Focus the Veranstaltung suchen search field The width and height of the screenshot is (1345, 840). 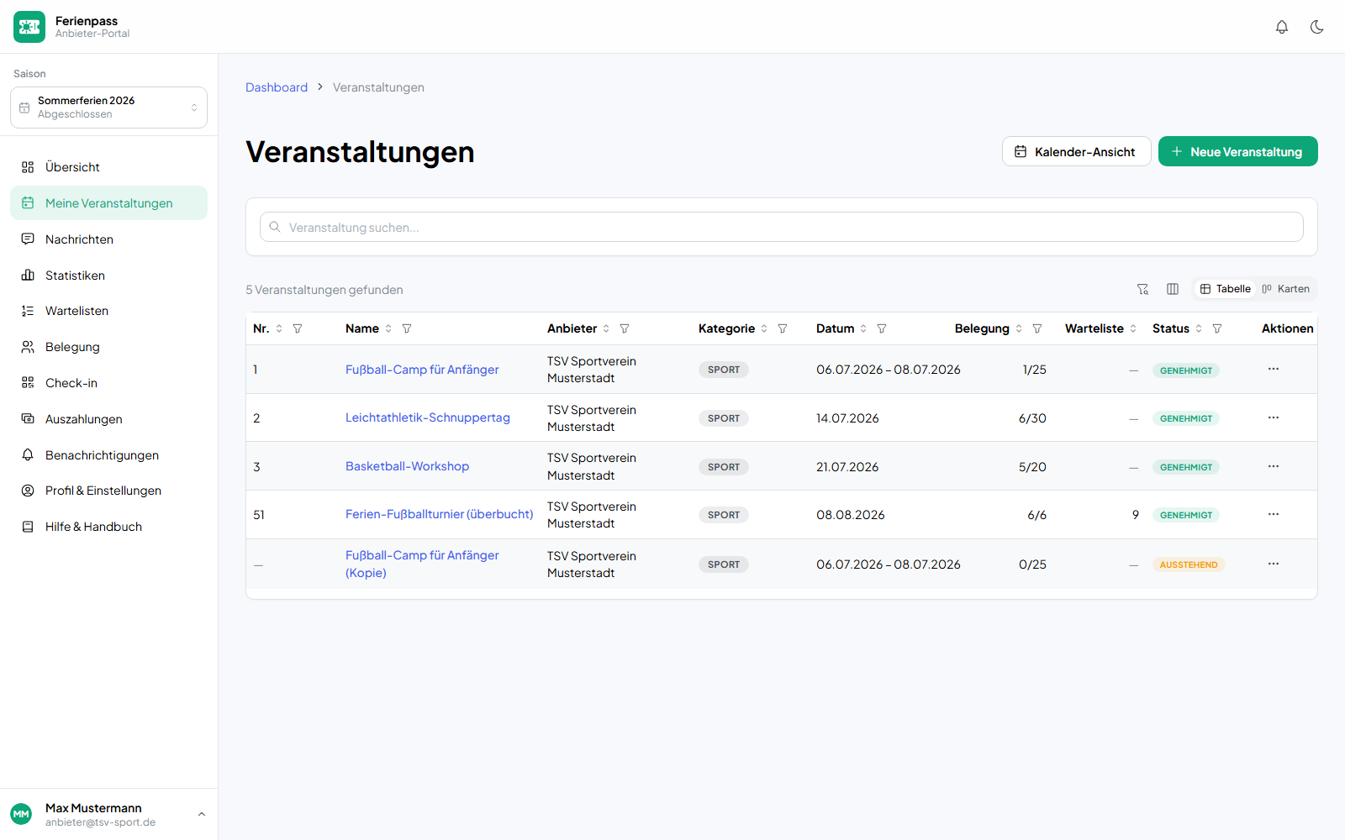pyautogui.click(x=781, y=227)
